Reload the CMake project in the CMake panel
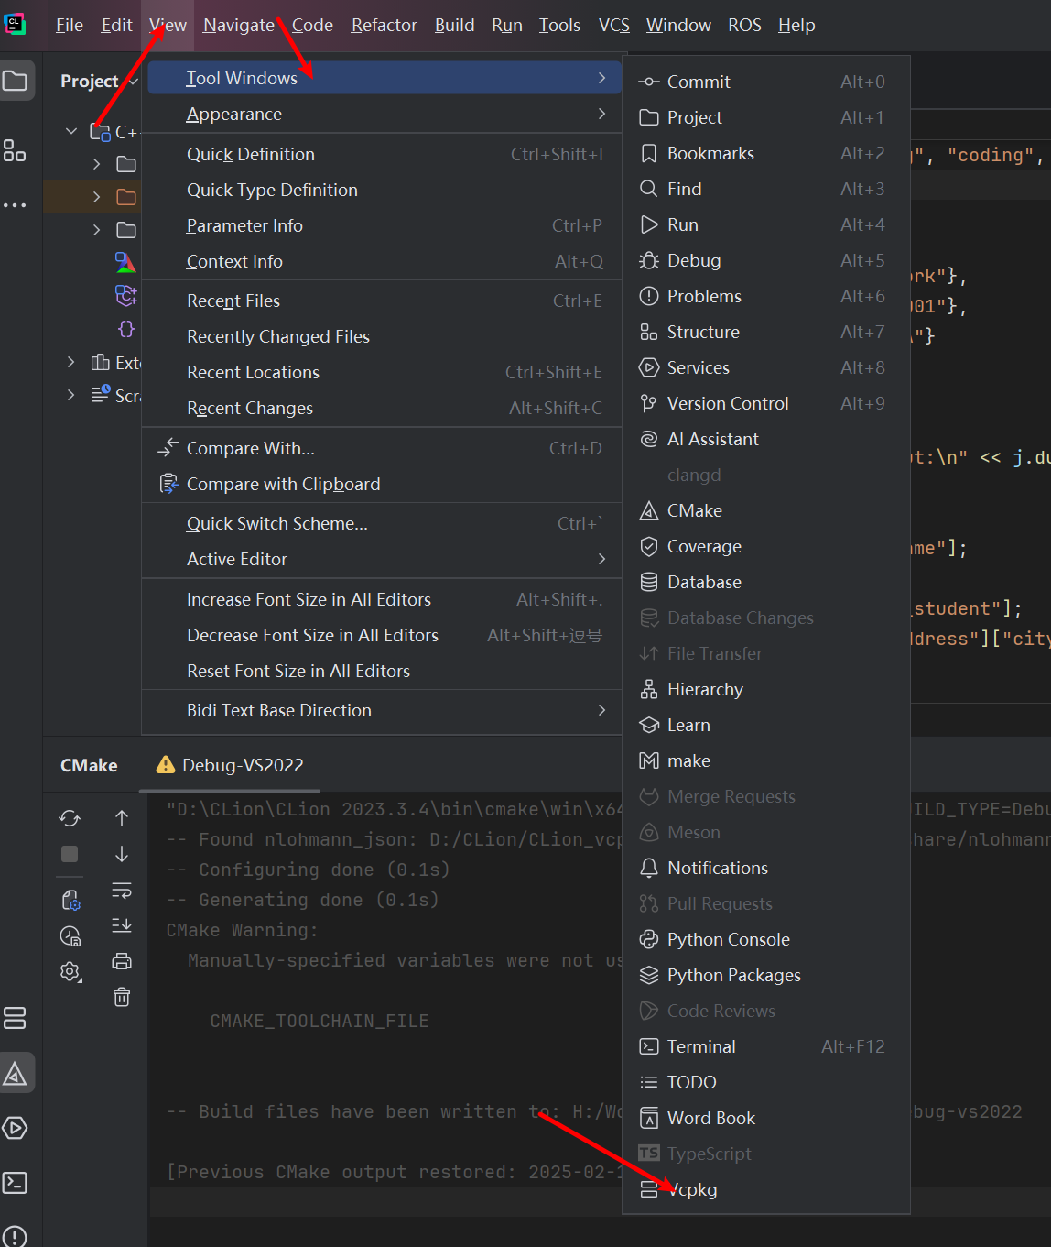This screenshot has height=1247, width=1051. coord(70,818)
